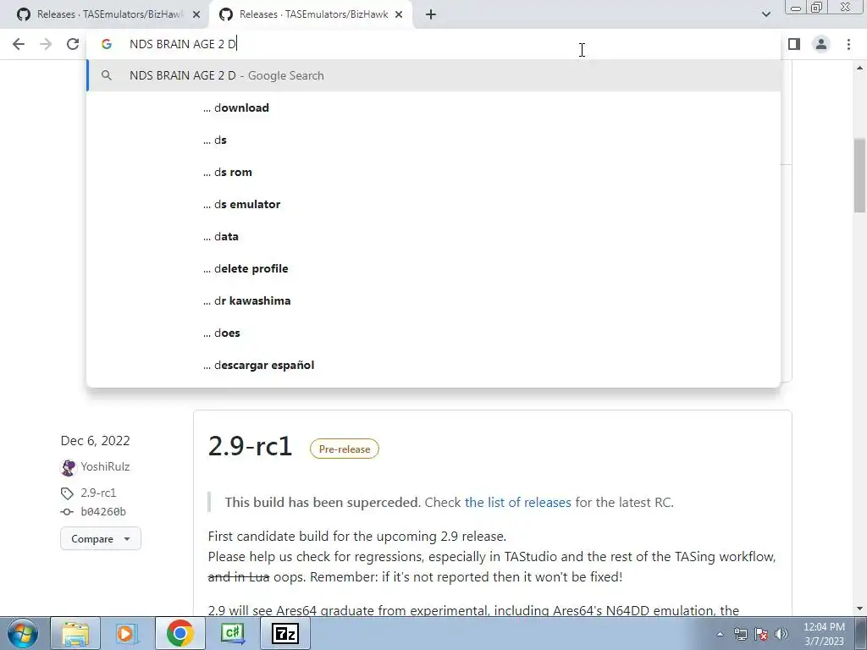Screen dimensions: 867x650
Task: Open the Windows Start menu
Action: [23, 633]
